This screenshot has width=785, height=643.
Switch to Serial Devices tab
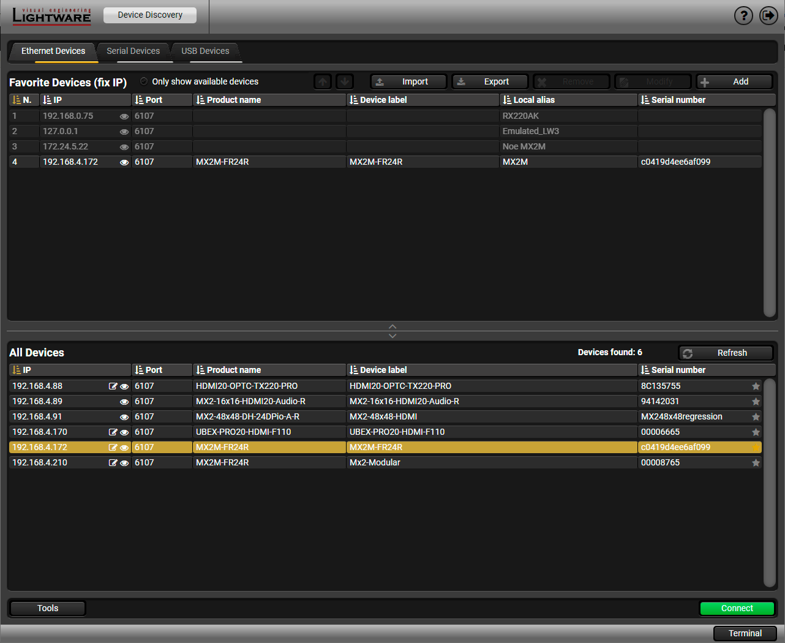[133, 51]
